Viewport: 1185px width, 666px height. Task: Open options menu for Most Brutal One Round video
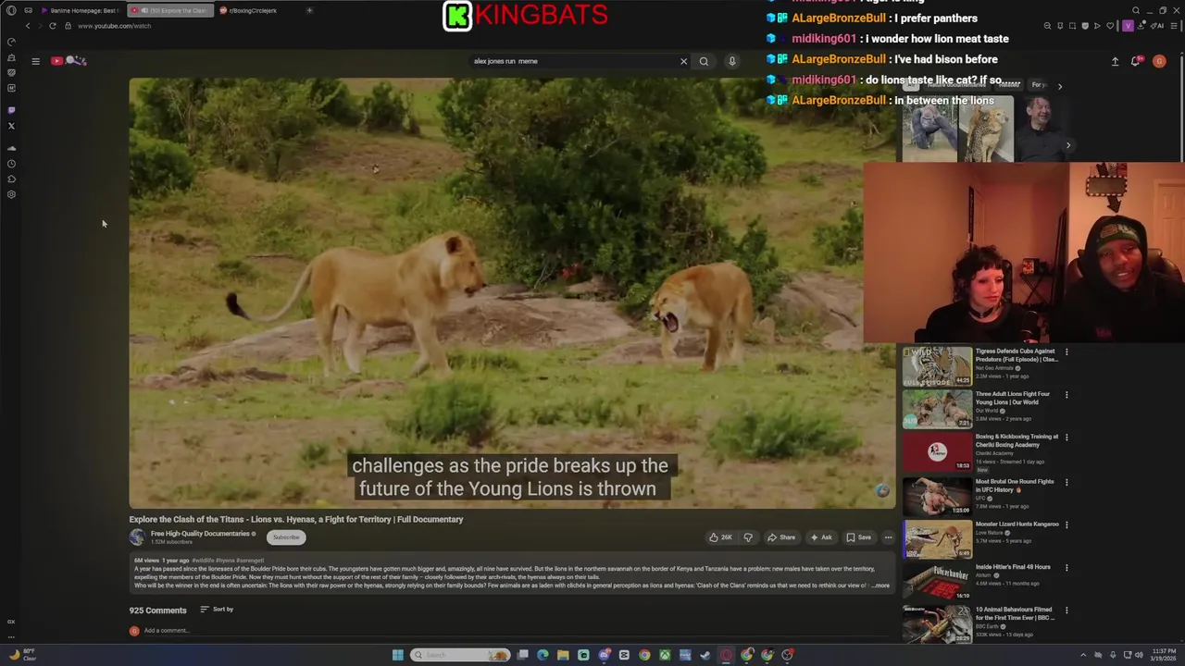[1066, 482]
